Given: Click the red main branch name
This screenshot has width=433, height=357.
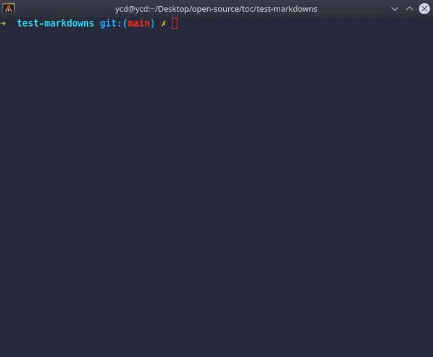Looking at the screenshot, I should coord(139,23).
